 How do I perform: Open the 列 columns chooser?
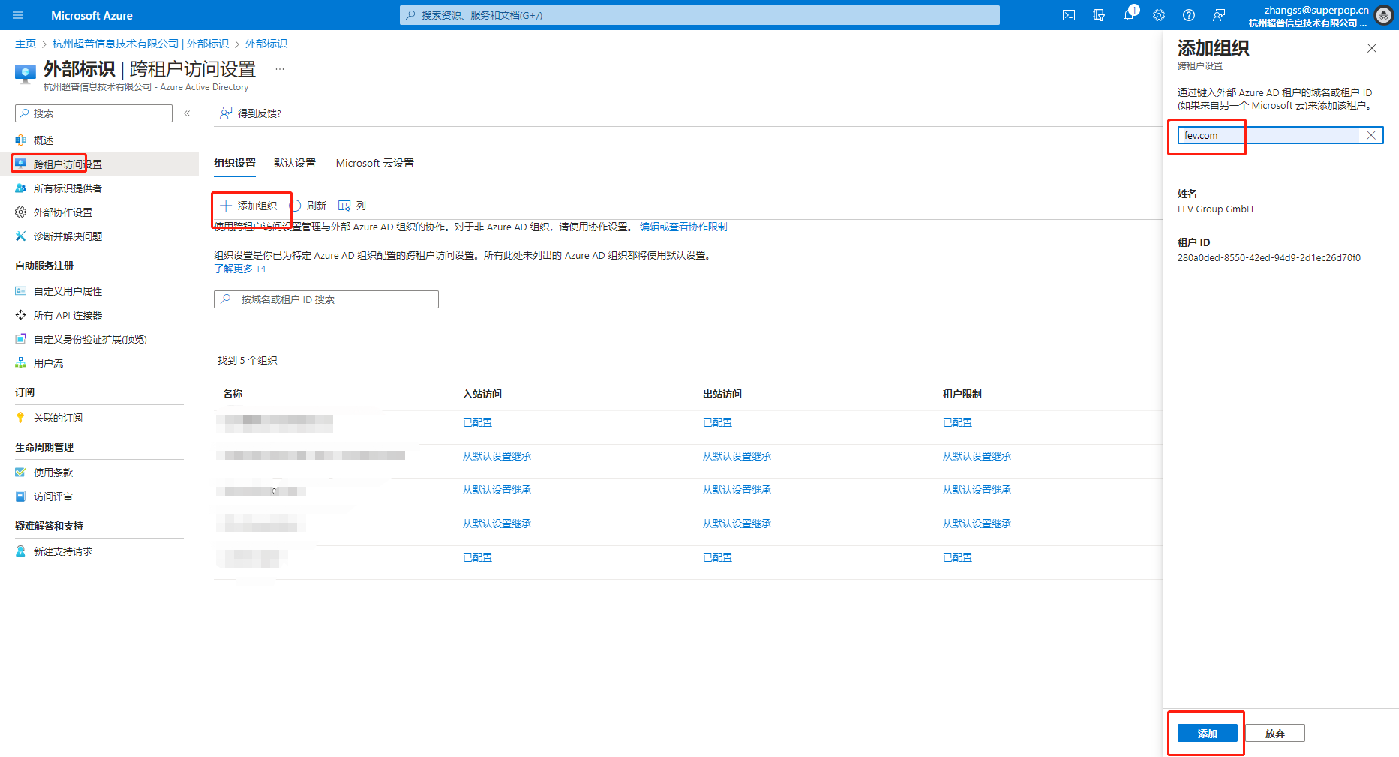click(353, 206)
